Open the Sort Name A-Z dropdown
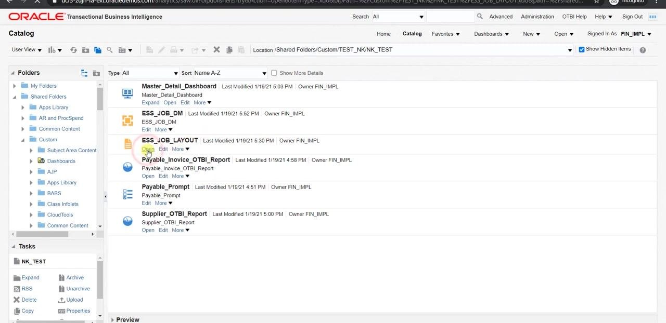Screen dimensions: 666x323 230,73
